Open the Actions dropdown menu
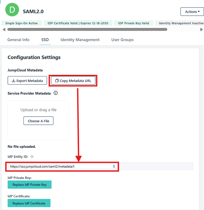 [x=192, y=12]
